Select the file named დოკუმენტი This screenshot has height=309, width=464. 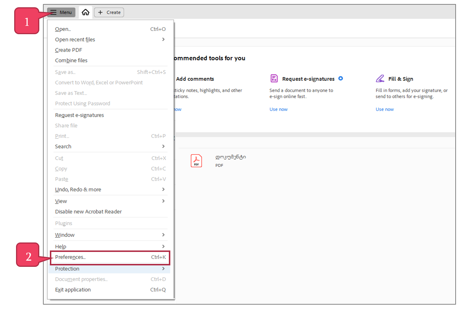tap(230, 157)
